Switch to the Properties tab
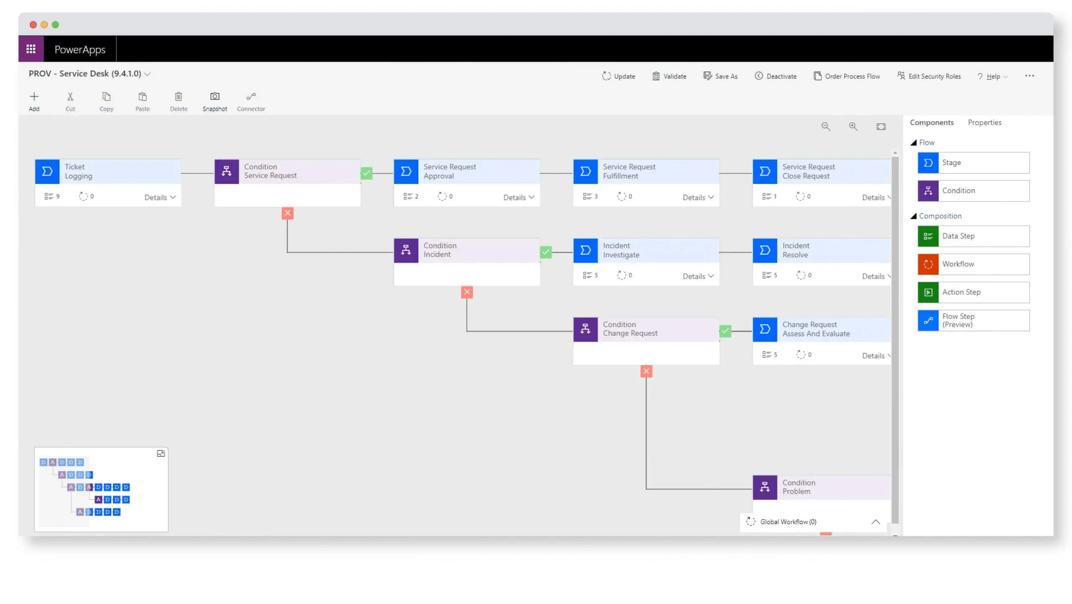The width and height of the screenshot is (1072, 604). [984, 123]
